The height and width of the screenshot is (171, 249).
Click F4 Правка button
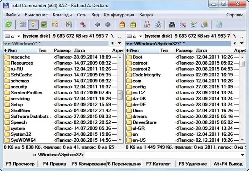(x=54, y=164)
